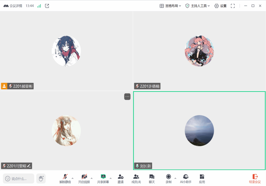Open the 宫格布局 layout dropdown
Viewport: 266px width, 186px height.
tap(170, 6)
